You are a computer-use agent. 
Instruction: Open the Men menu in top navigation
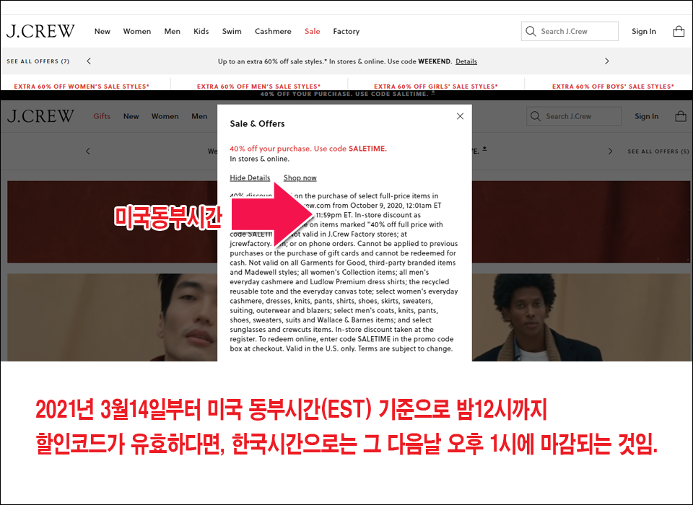click(x=172, y=31)
